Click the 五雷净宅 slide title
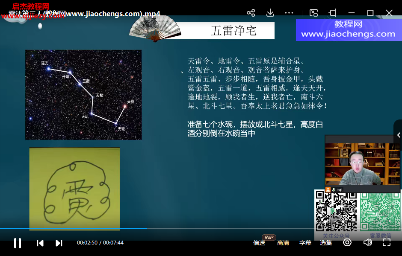The height and width of the screenshot is (256, 402). [234, 31]
